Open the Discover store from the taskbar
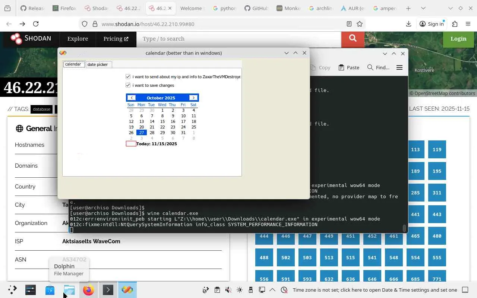This screenshot has height=298, width=477. coord(50,290)
